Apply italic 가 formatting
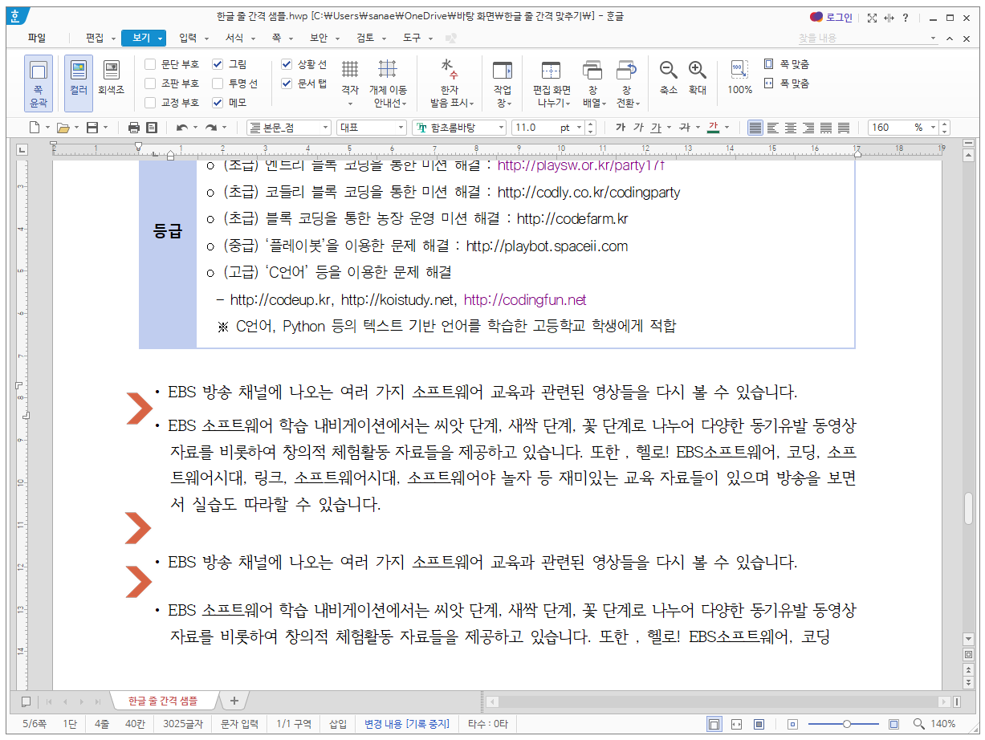 (638, 128)
